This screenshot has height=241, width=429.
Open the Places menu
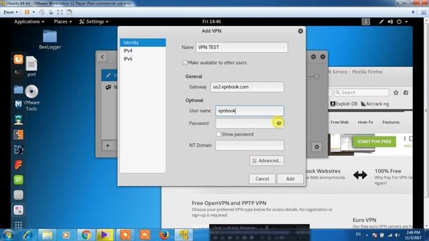click(x=62, y=21)
